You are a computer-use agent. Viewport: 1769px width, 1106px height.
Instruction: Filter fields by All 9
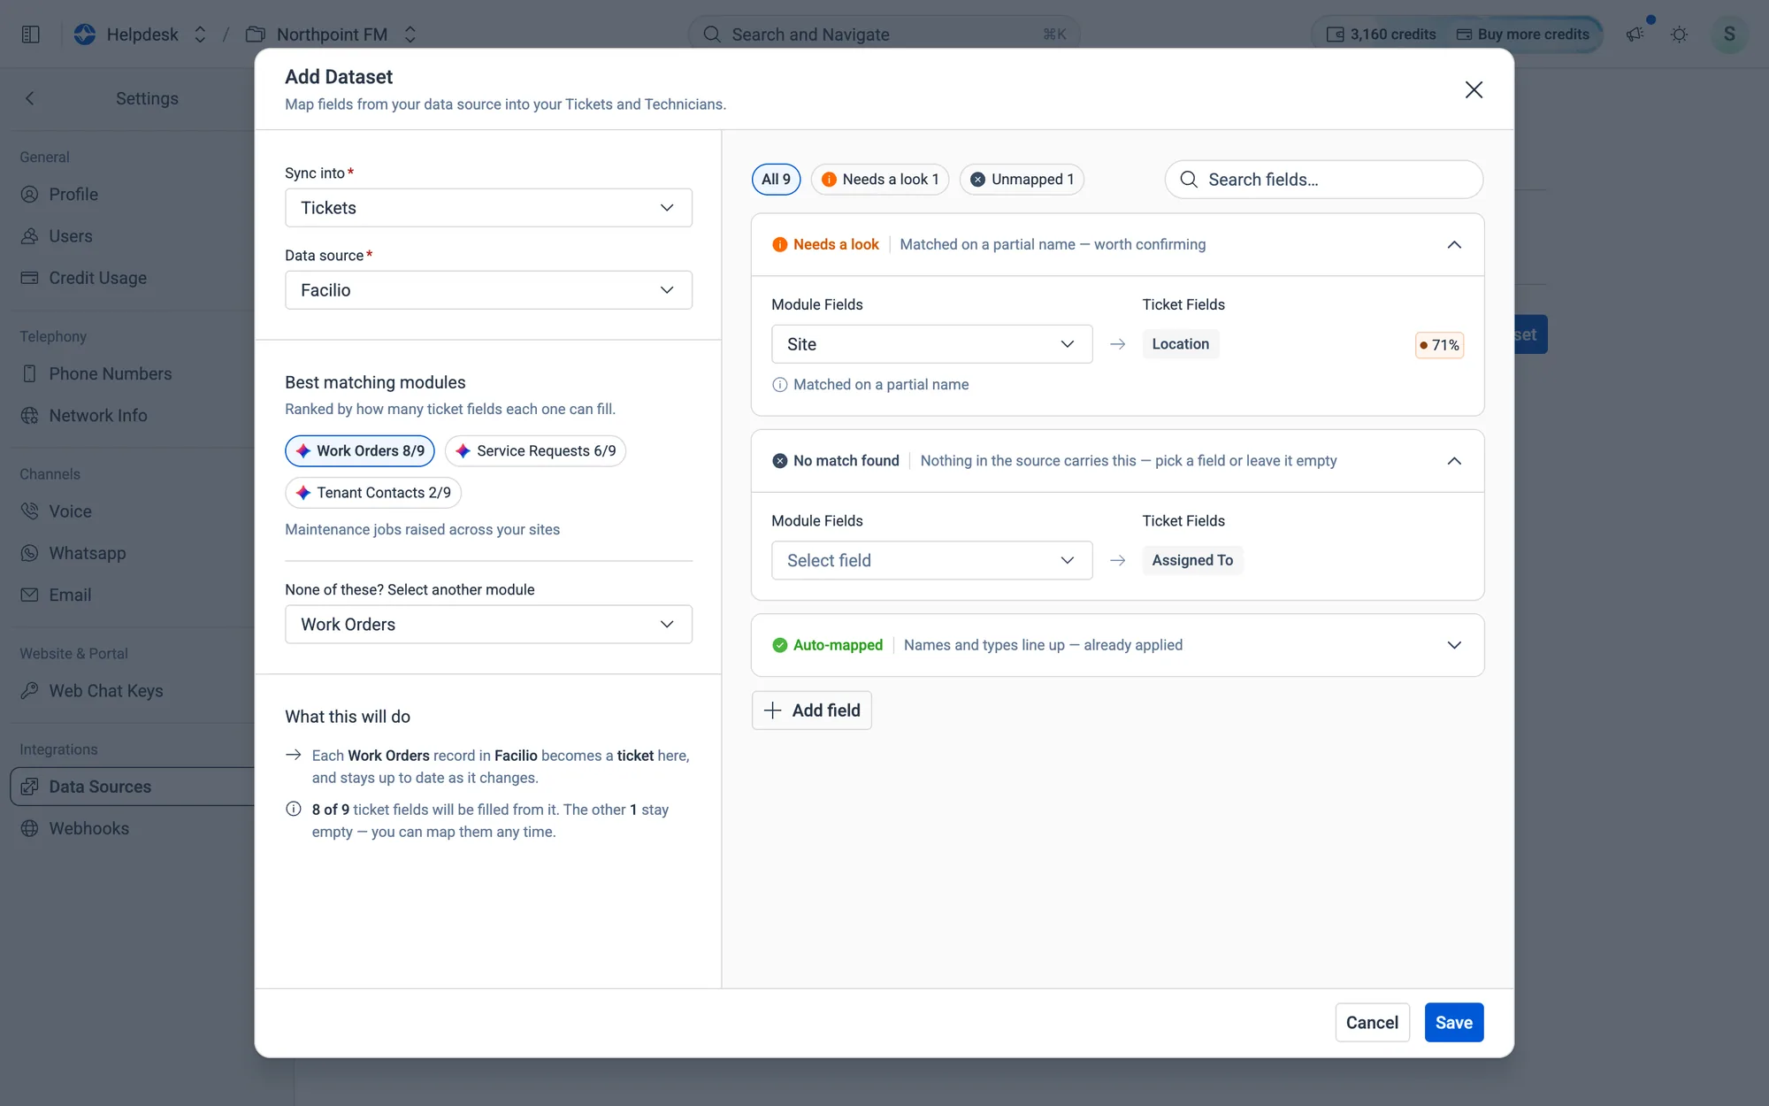(776, 180)
